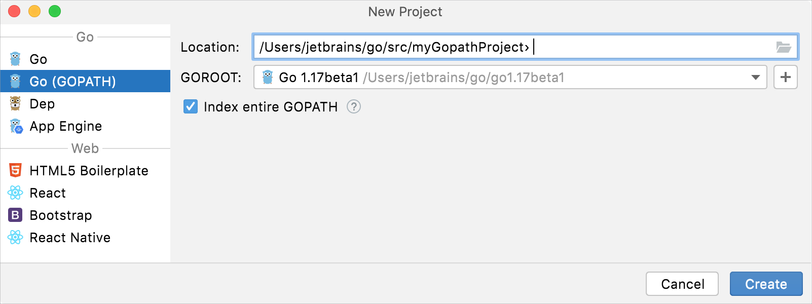Click the App Engine icon
The image size is (812, 304).
click(16, 126)
